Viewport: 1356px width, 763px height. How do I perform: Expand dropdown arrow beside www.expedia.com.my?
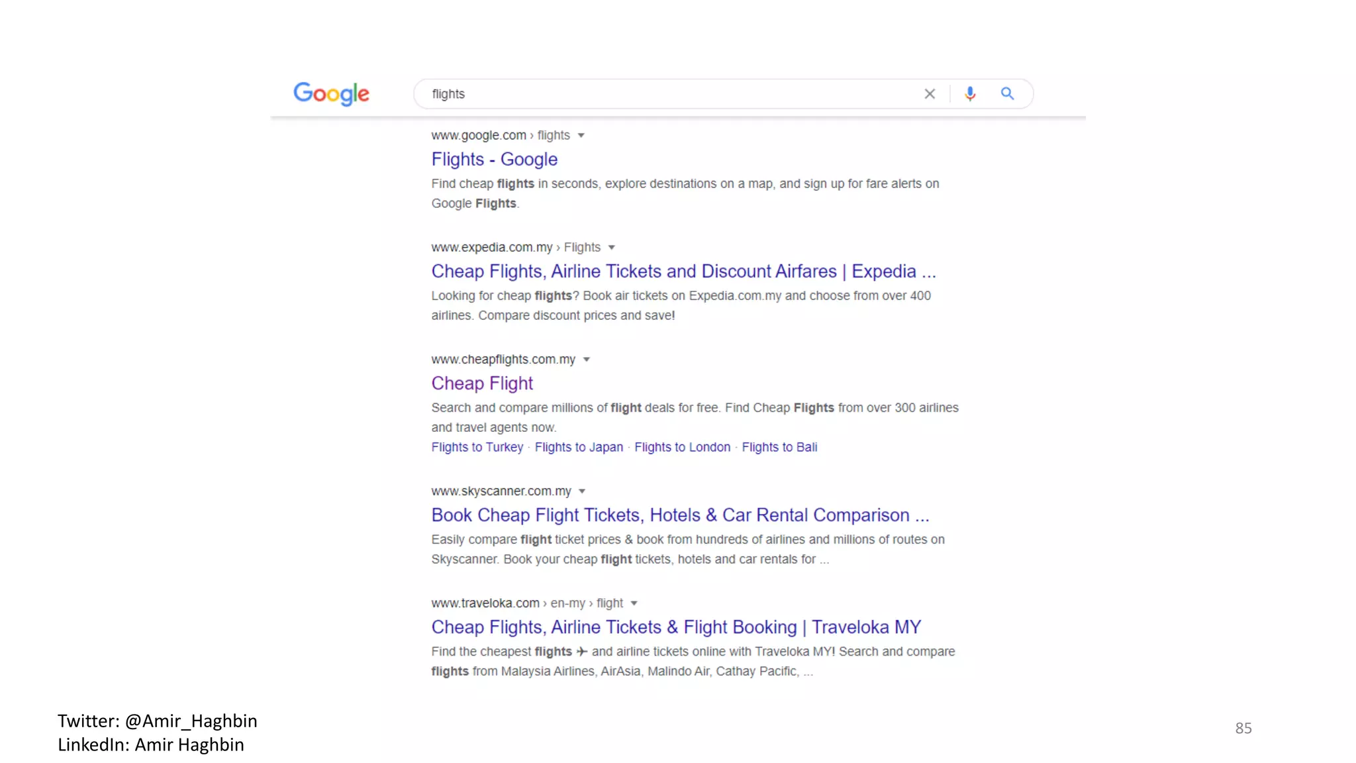point(612,248)
